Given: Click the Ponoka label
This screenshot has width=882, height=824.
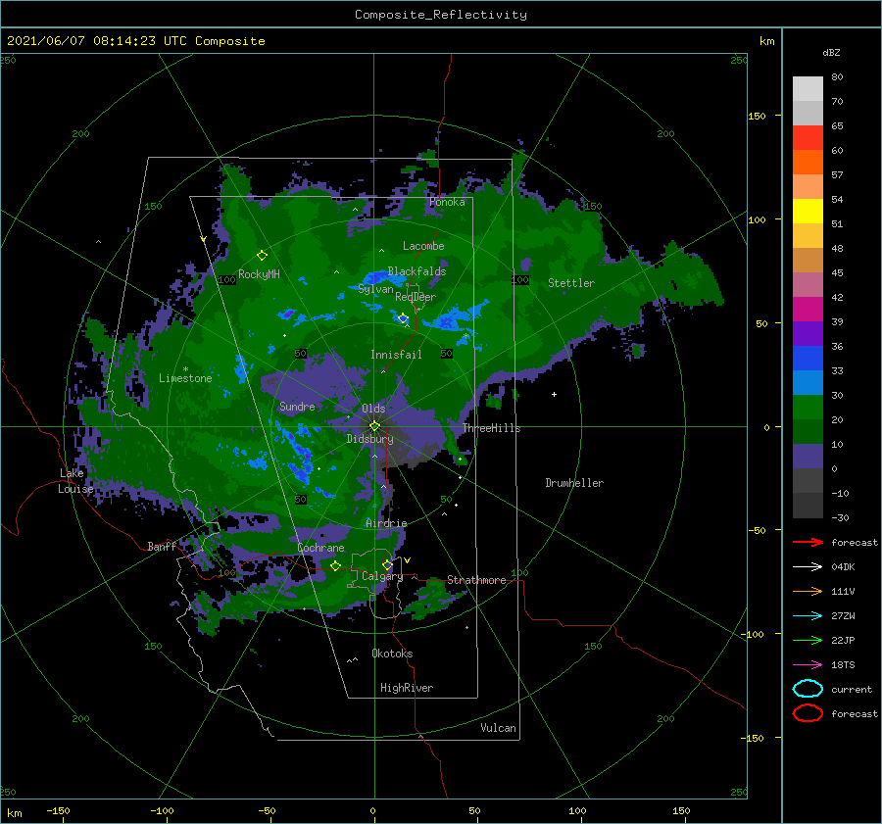Looking at the screenshot, I should 447,202.
